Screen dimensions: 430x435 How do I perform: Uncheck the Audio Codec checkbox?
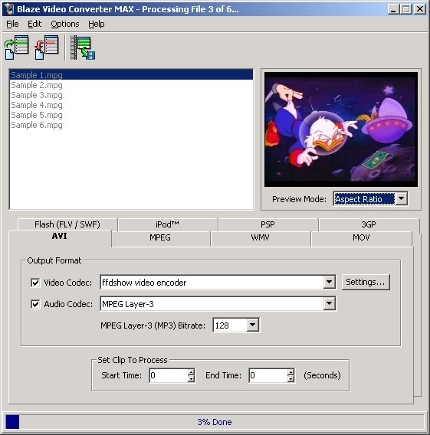pyautogui.click(x=35, y=304)
